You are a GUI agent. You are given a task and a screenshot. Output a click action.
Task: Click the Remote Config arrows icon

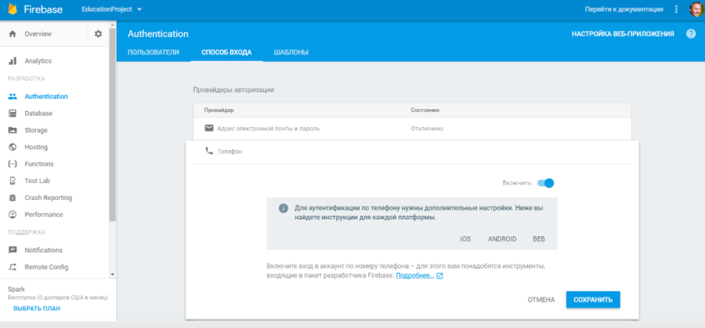point(13,267)
